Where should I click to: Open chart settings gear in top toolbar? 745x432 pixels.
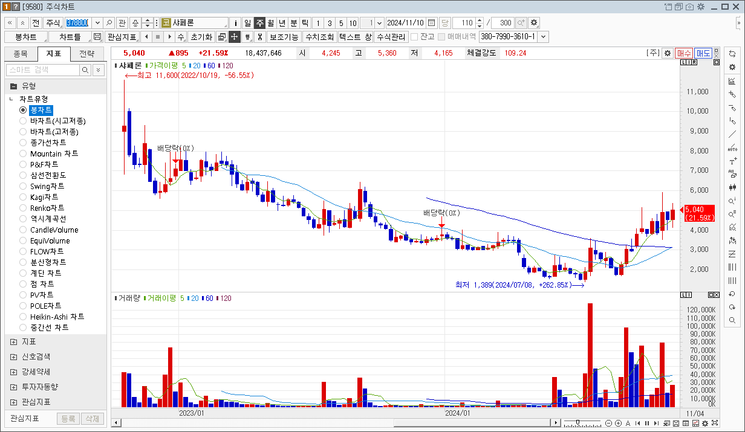(533, 23)
